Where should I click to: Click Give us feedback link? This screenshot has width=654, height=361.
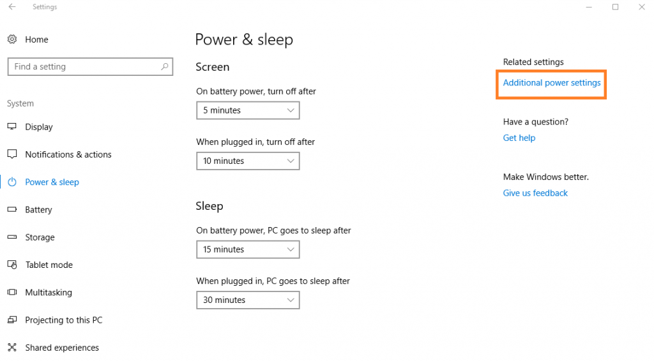click(535, 193)
